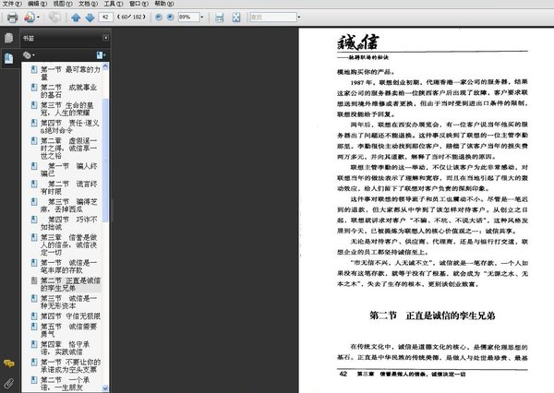Open the 视图 menu
The width and height of the screenshot is (554, 393).
click(x=63, y=4)
